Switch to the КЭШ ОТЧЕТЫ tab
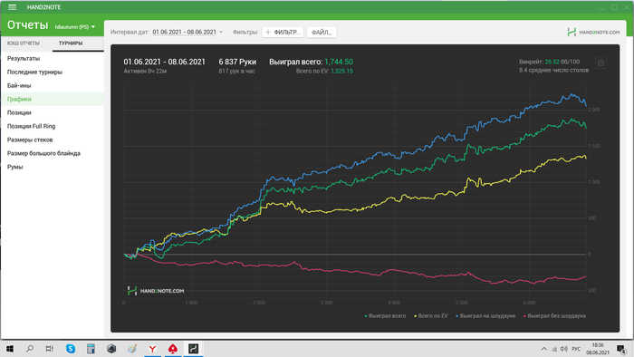Image resolution: width=634 pixels, height=357 pixels. [24, 43]
